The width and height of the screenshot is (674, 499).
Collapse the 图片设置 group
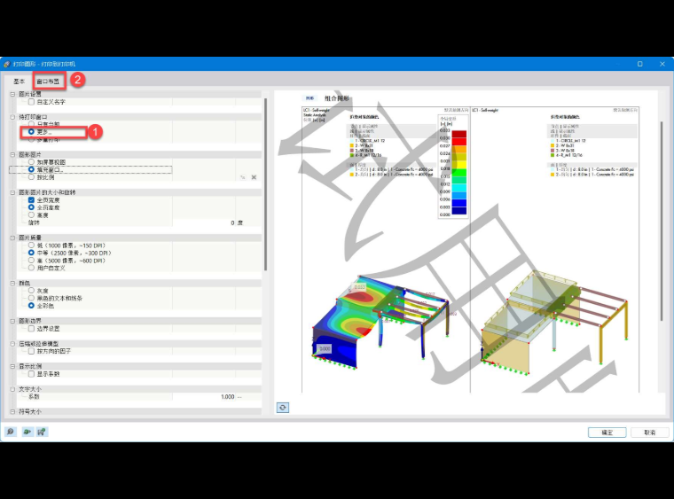click(x=12, y=94)
